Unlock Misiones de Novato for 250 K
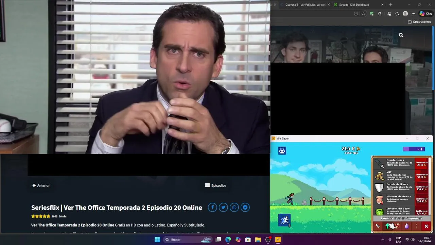 (422, 200)
